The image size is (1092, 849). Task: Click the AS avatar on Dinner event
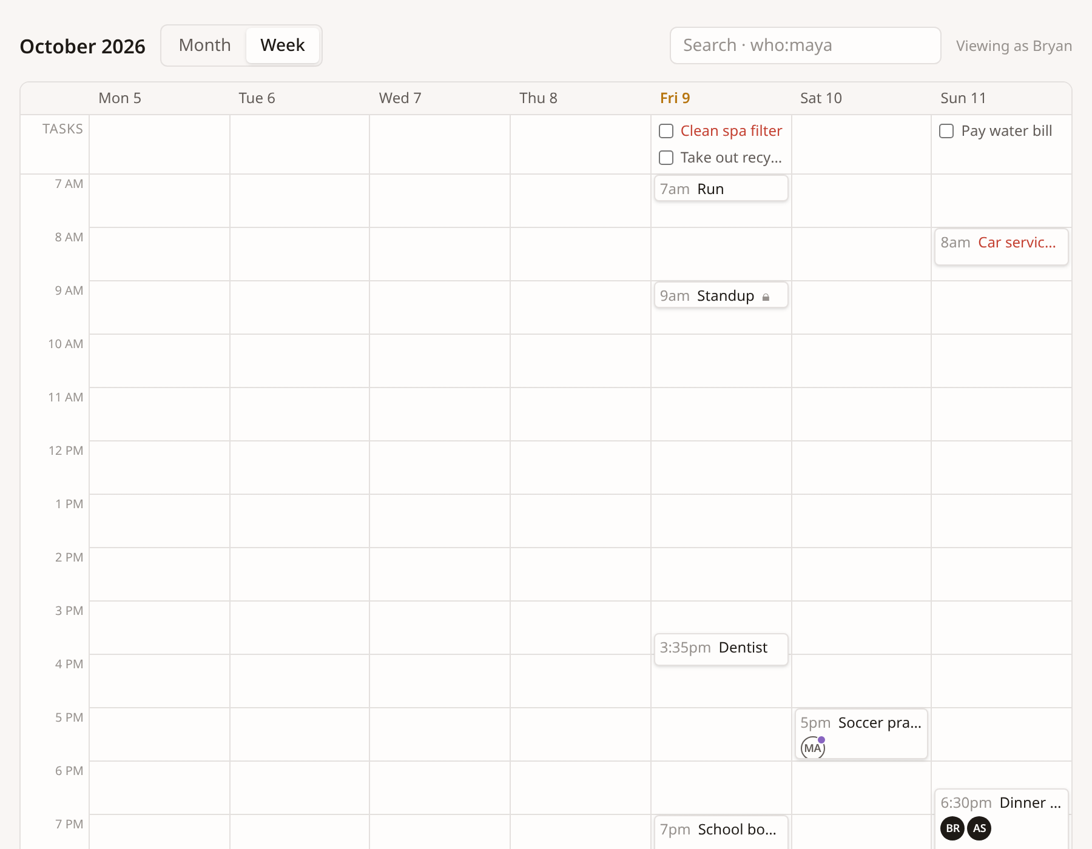pyautogui.click(x=979, y=828)
